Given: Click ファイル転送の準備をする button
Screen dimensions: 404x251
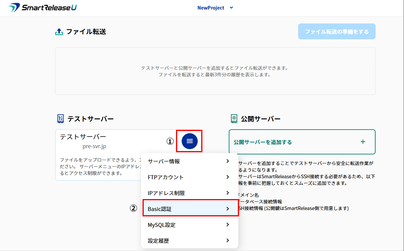Looking at the screenshot, I should 337,31.
